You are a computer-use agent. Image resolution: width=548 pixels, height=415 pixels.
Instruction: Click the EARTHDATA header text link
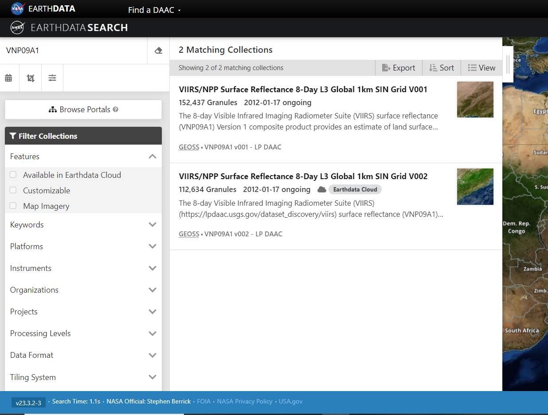pyautogui.click(x=52, y=8)
